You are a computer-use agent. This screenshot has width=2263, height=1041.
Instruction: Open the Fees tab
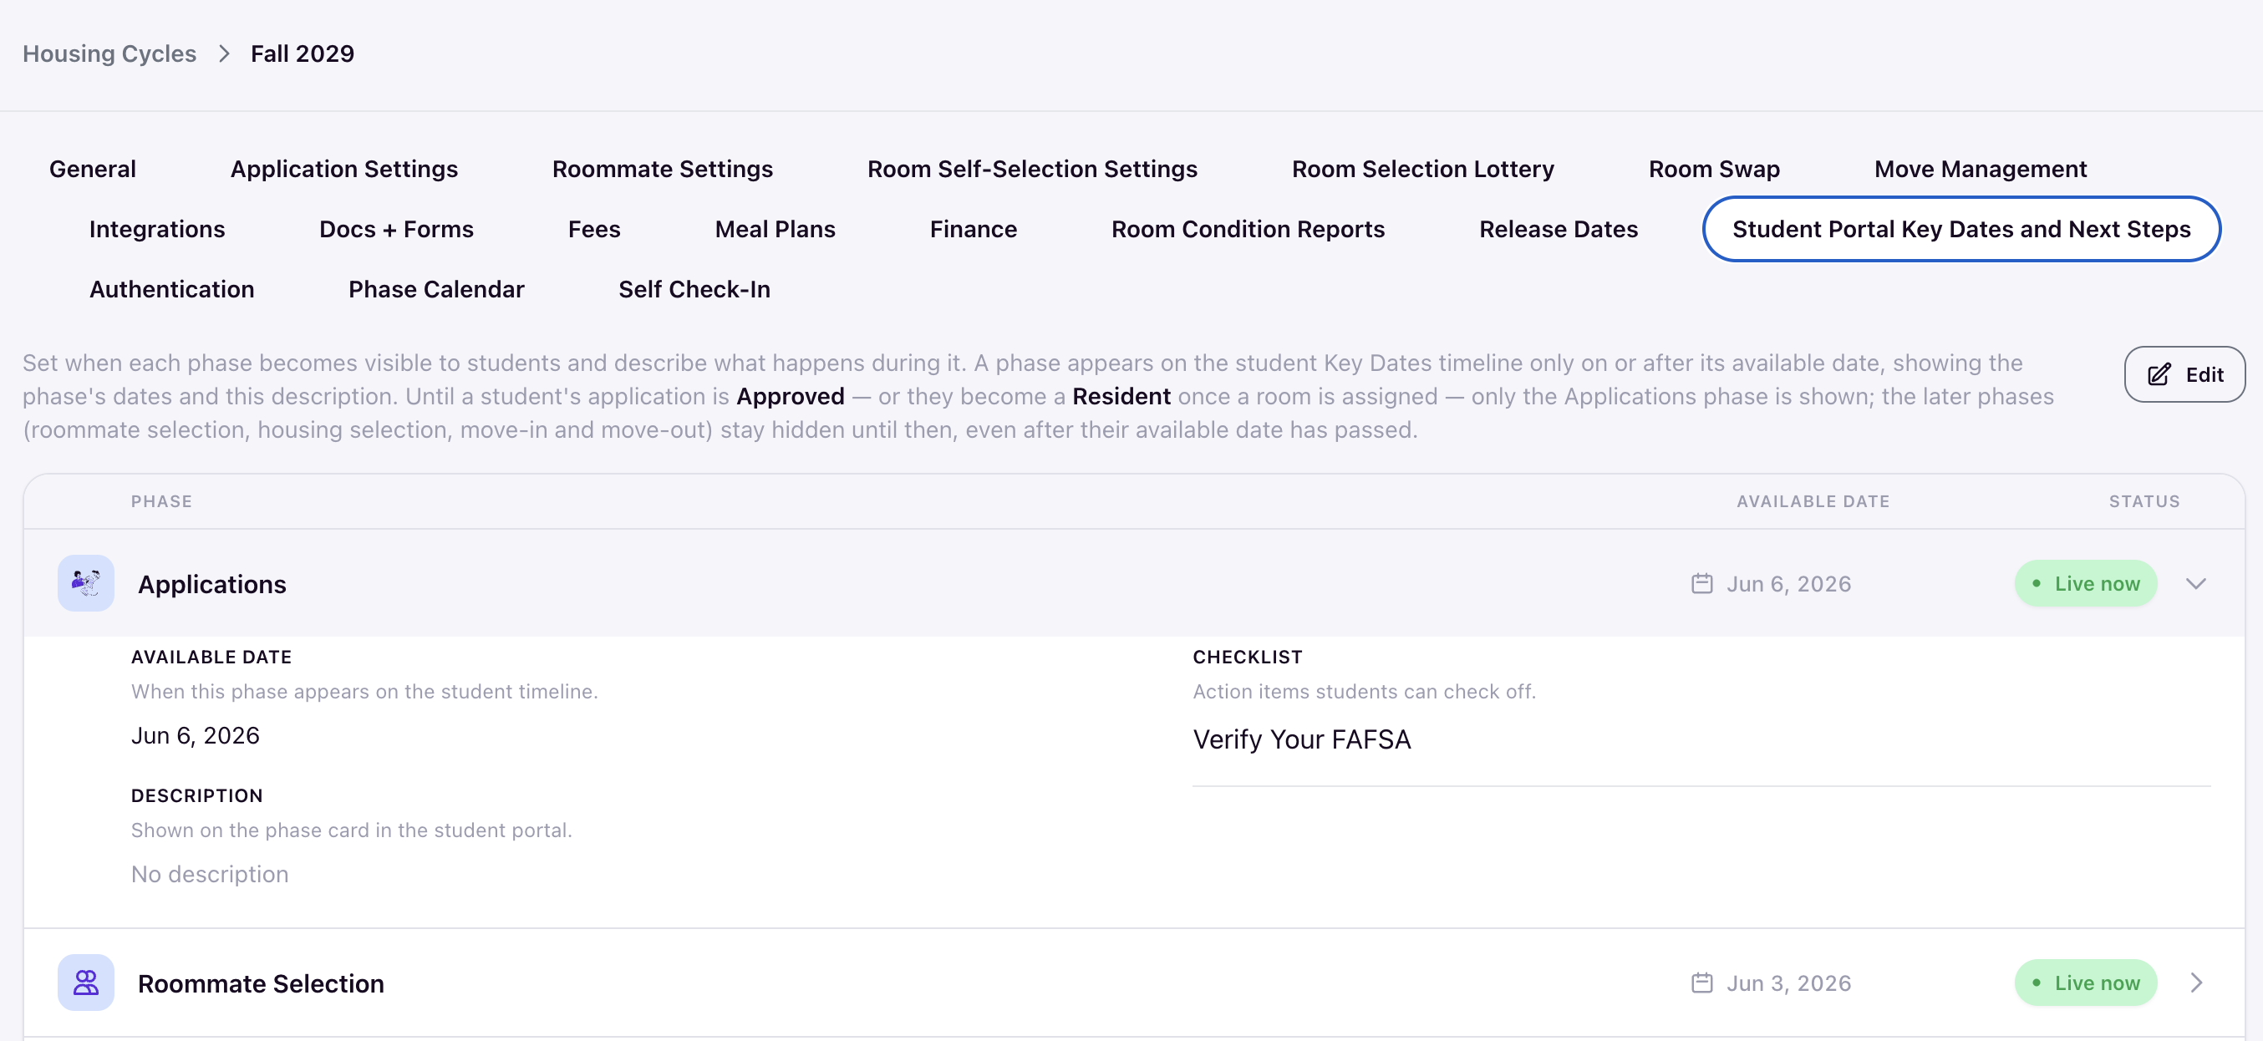(x=594, y=228)
